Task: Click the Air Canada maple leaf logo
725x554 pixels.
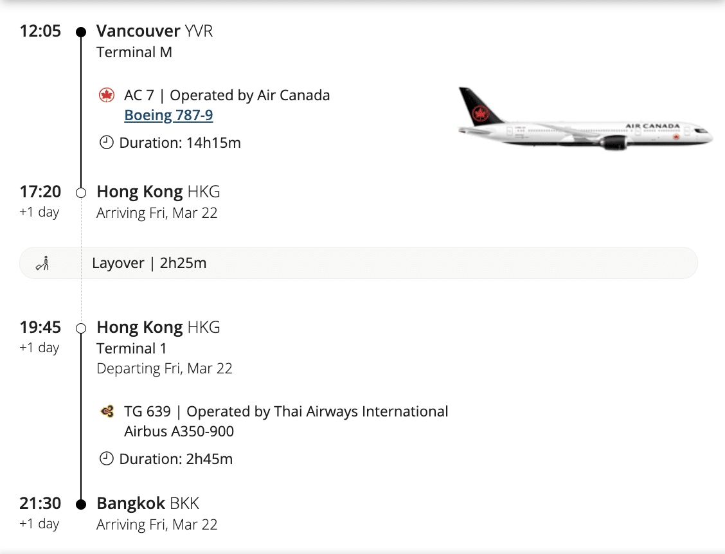Action: [107, 96]
